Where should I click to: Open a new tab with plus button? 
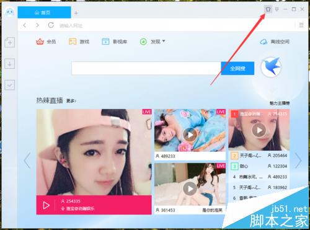76,13
